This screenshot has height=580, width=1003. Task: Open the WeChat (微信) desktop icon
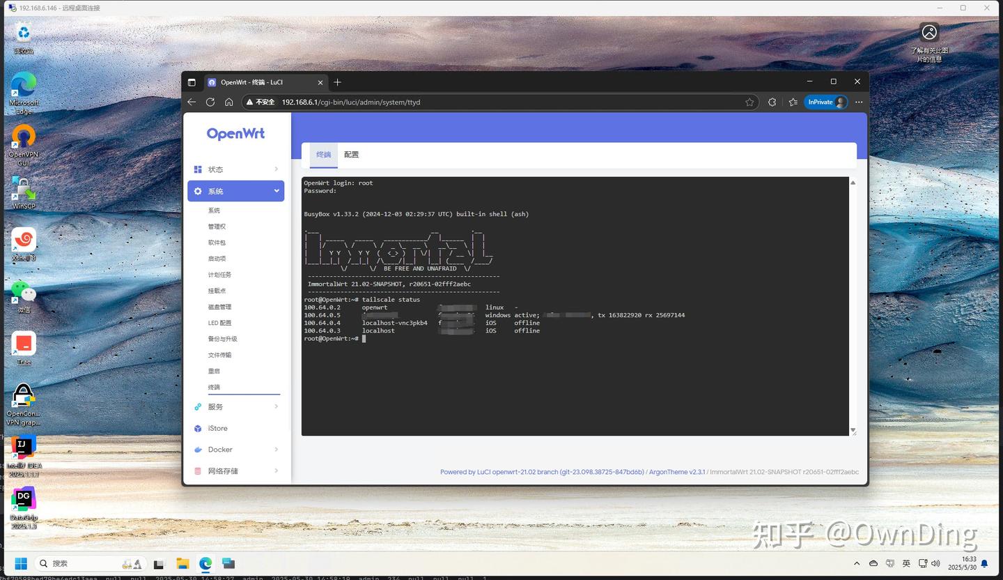point(24,297)
